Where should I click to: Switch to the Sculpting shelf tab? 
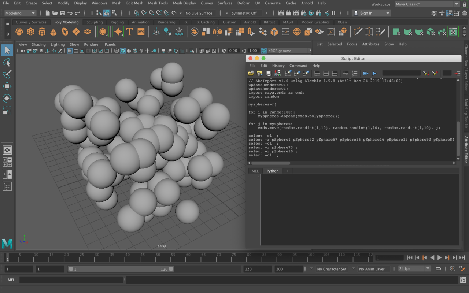coord(95,22)
